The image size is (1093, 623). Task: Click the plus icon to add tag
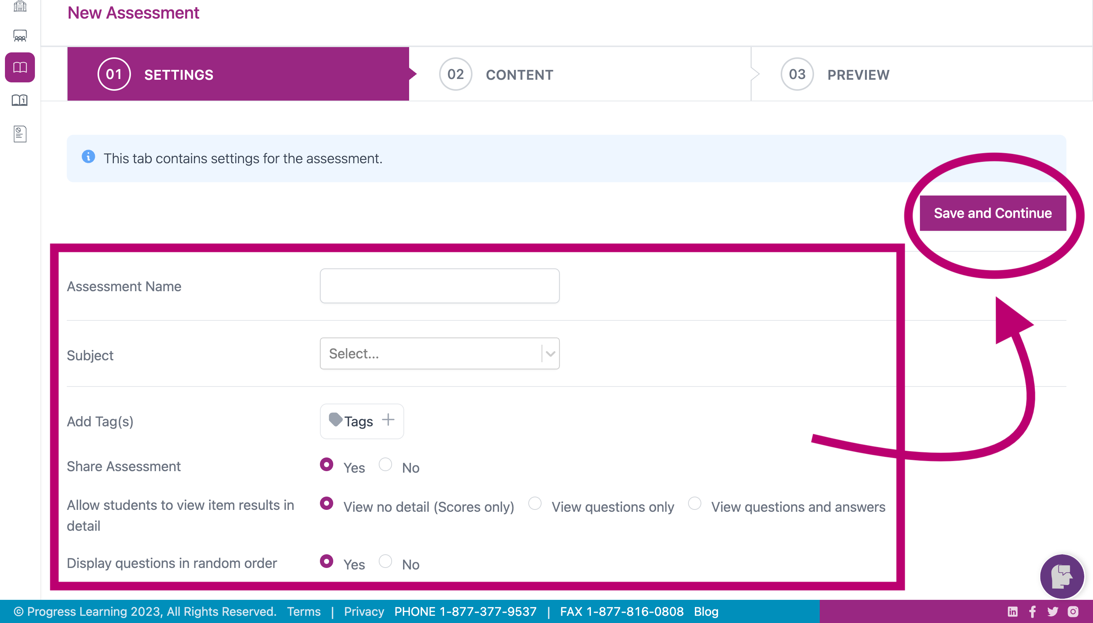[x=388, y=420]
